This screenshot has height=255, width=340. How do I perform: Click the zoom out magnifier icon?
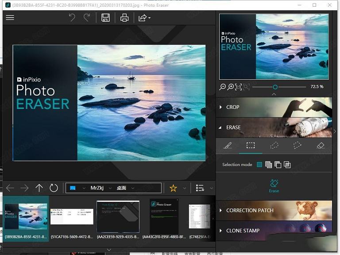(223, 87)
